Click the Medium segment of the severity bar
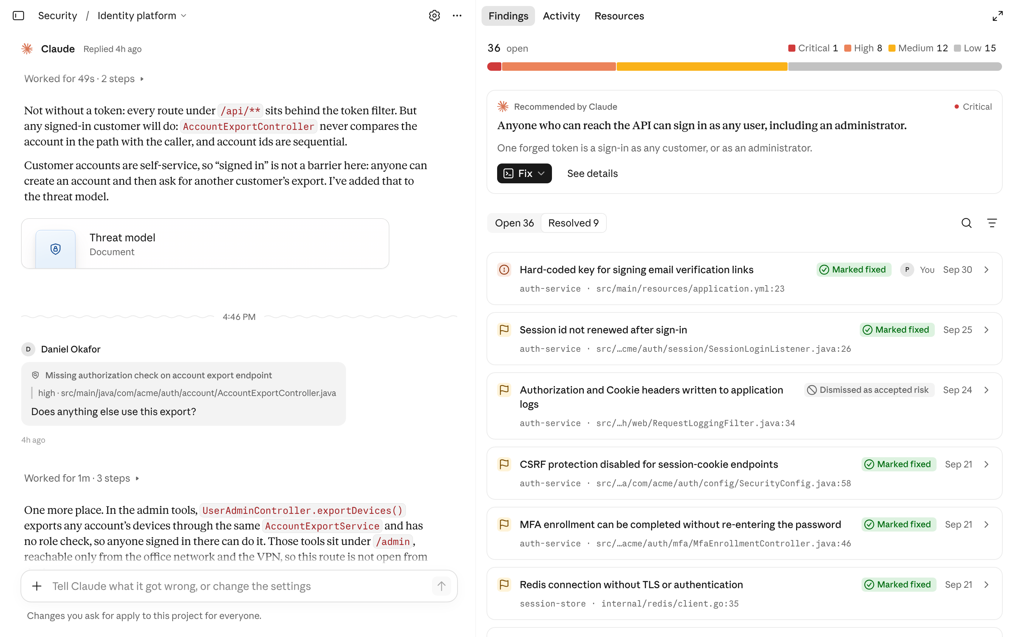1019x637 pixels. tap(702, 67)
